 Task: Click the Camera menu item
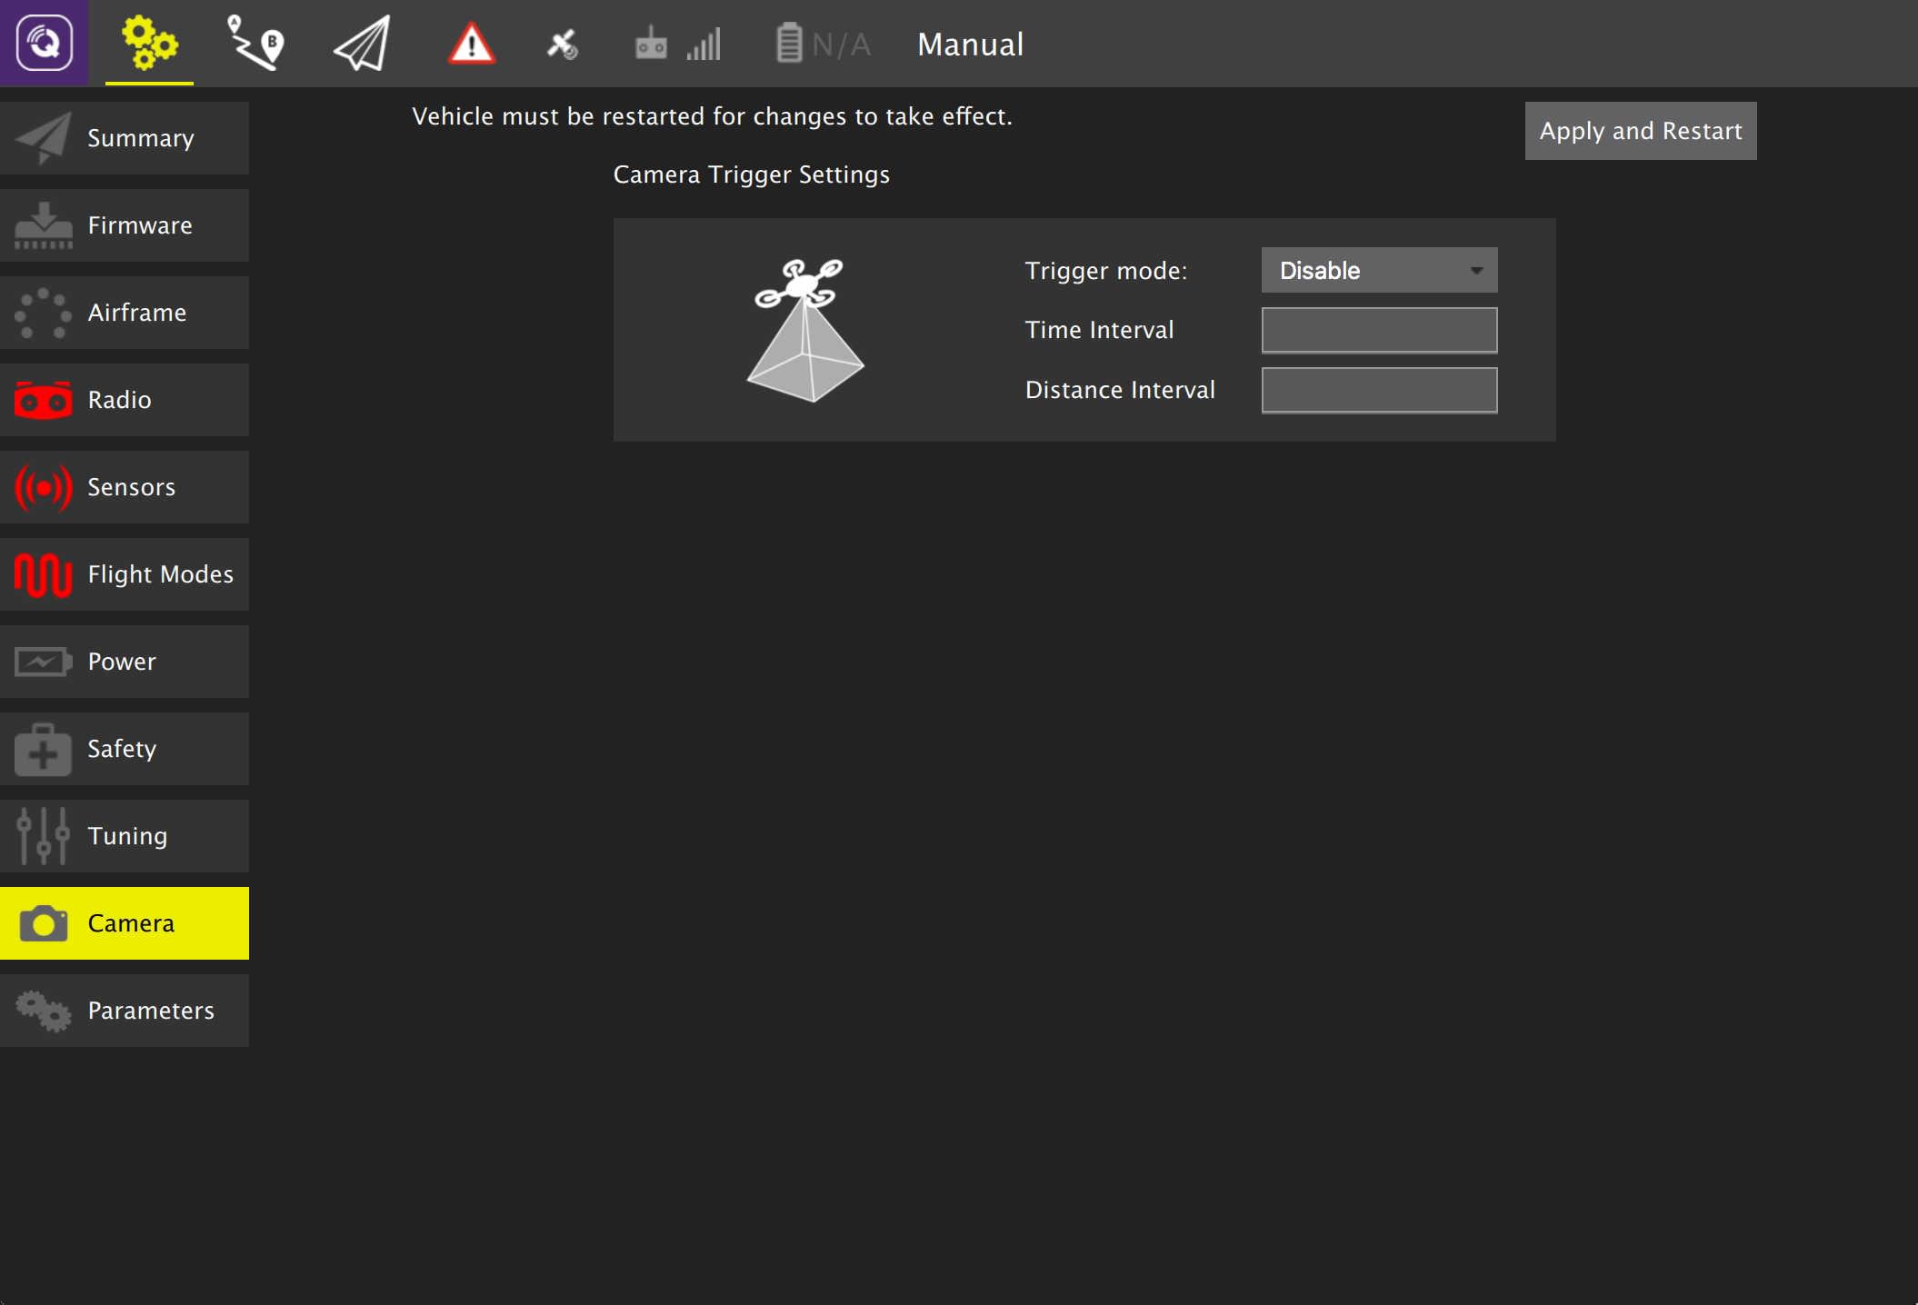coord(131,921)
